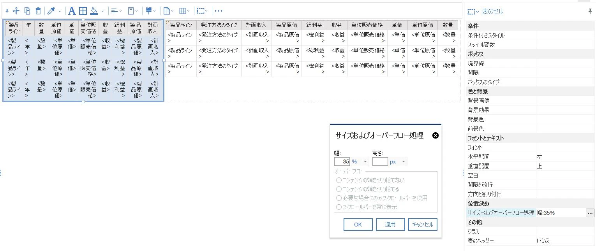
Task: Click the table grid icon in the toolbar
Action: click(183, 11)
